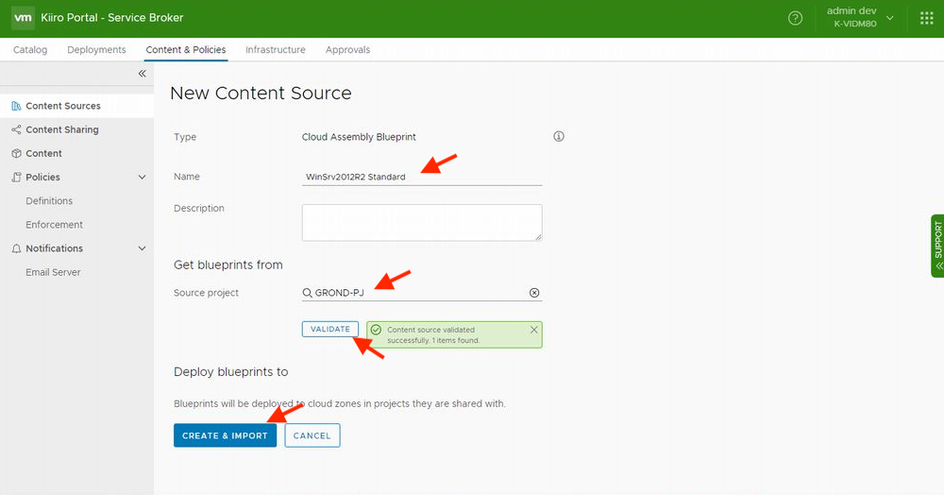Click the Content Sharing share icon
The width and height of the screenshot is (944, 495).
[x=16, y=129]
